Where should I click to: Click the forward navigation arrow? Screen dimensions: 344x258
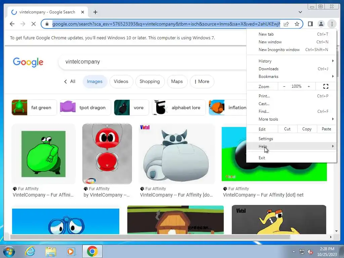click(x=23, y=24)
